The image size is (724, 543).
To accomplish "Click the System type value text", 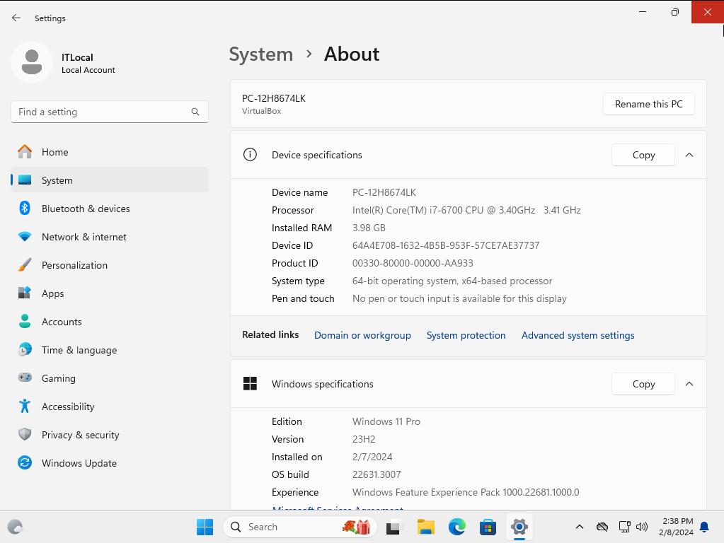I will point(452,281).
